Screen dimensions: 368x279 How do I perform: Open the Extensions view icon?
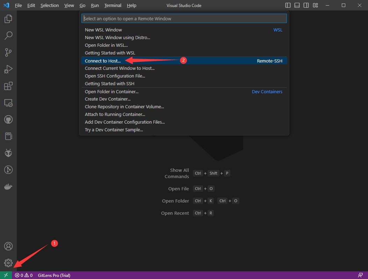click(8, 86)
